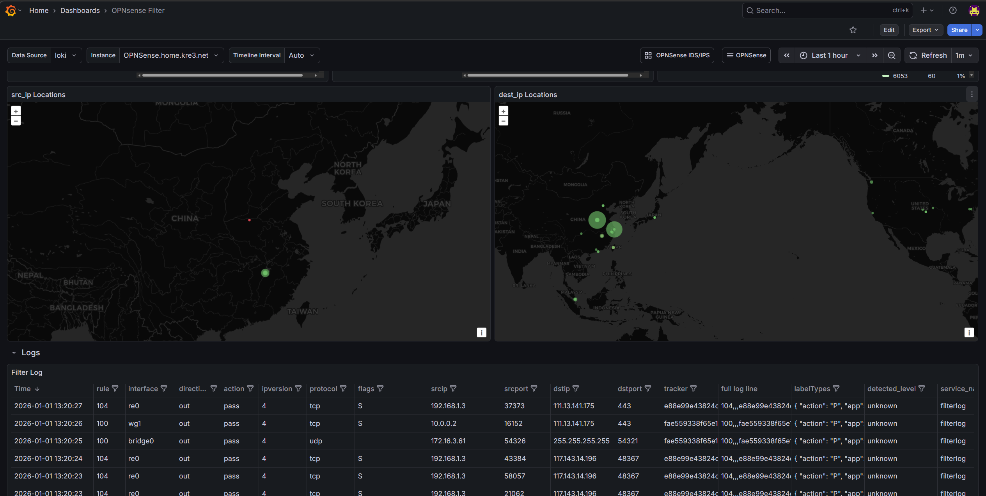Click the left panel horizontal scrollbar
Viewport: 986px width, 496px height.
tap(222, 75)
